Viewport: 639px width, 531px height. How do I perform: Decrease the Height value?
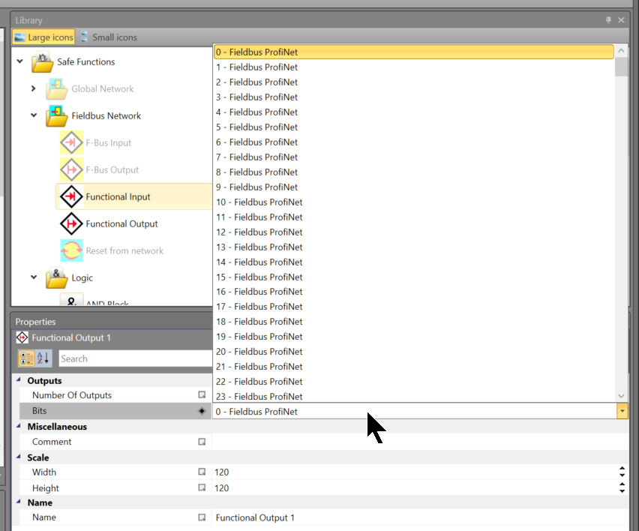pyautogui.click(x=622, y=491)
